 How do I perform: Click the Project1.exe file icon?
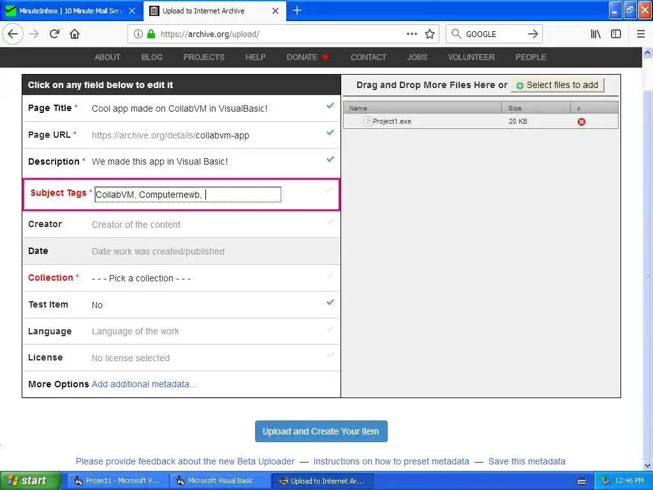tap(367, 121)
